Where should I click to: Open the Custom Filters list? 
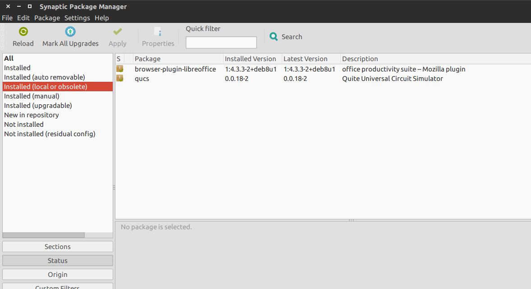pos(58,286)
